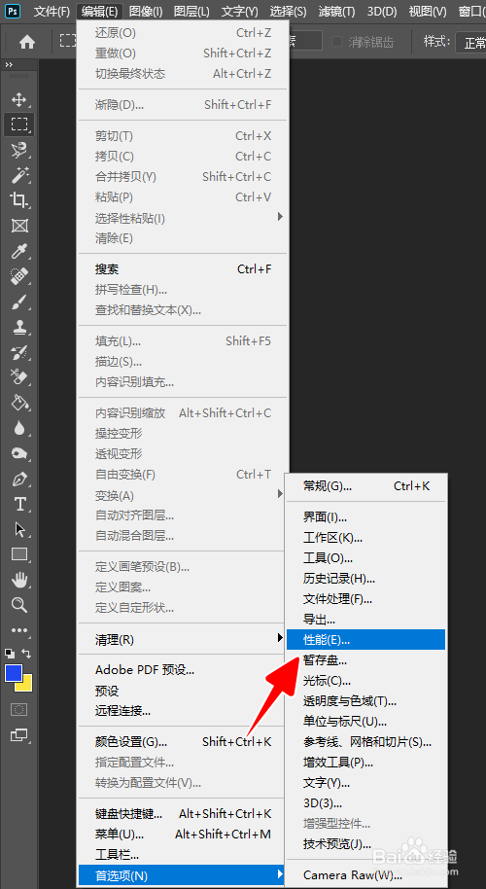The width and height of the screenshot is (486, 889).
Task: Select the Spot Healing Brush tool
Action: pyautogui.click(x=19, y=276)
